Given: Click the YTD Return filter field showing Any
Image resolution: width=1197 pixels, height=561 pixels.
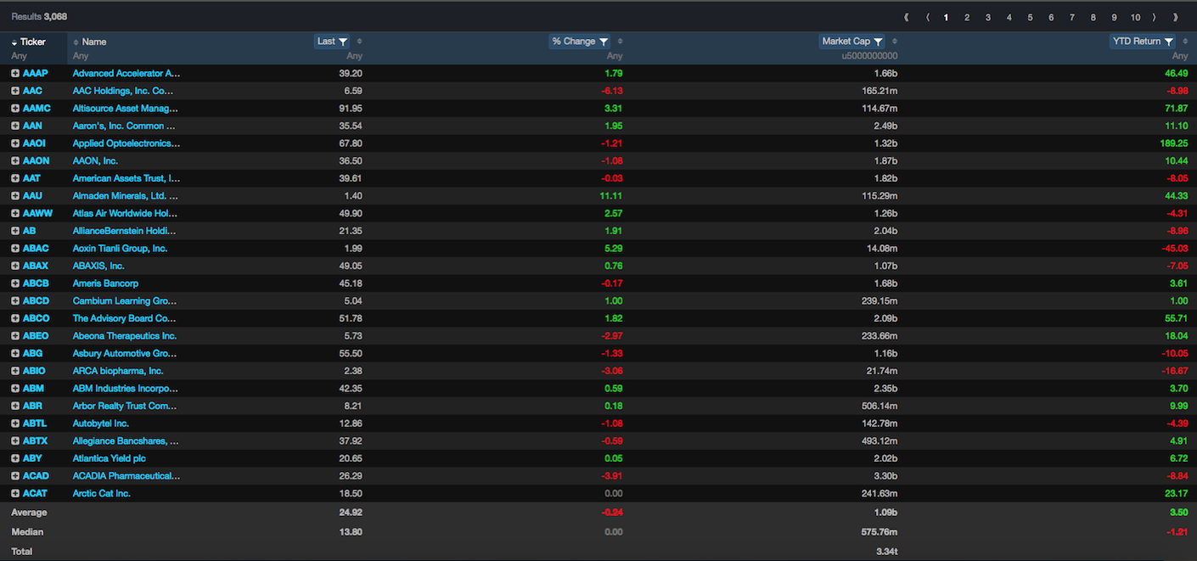Looking at the screenshot, I should point(1180,56).
